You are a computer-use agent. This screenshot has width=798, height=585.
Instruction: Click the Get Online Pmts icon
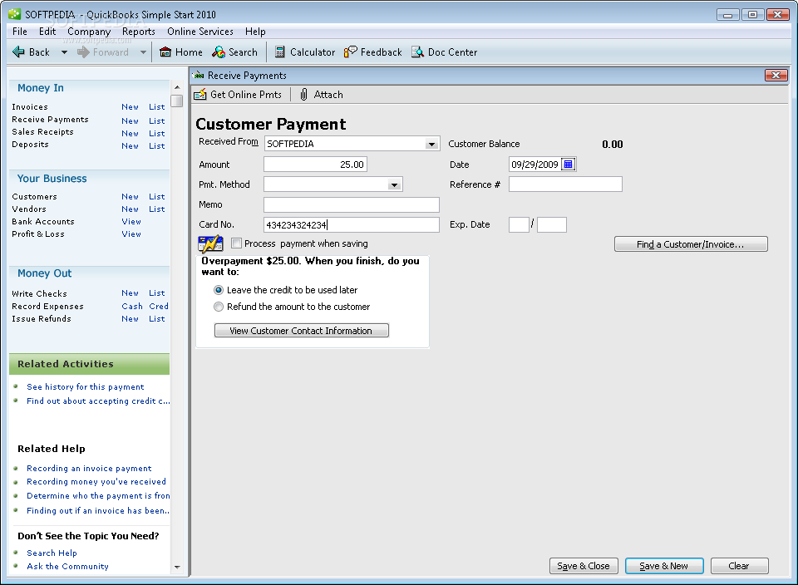[x=200, y=95]
